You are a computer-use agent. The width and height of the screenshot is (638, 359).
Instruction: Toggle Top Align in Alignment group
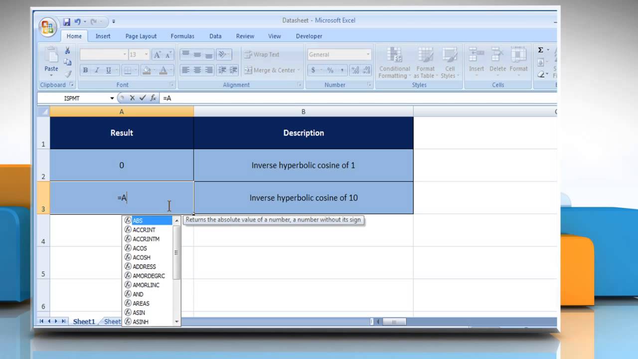tap(185, 54)
